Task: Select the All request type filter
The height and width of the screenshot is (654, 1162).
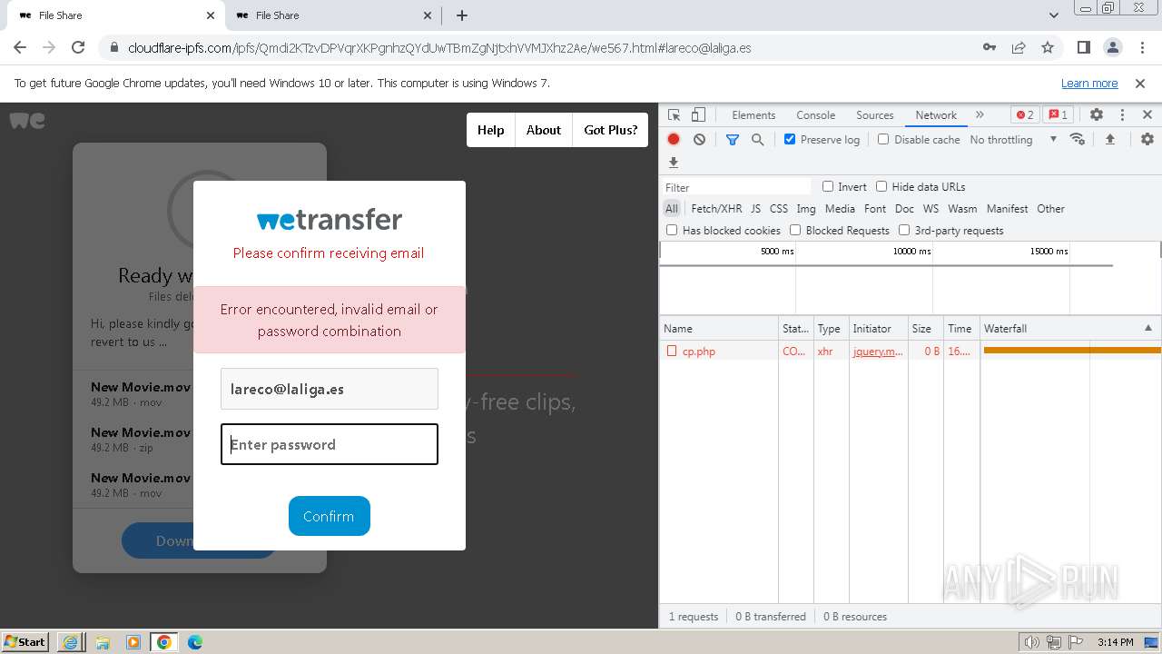Action: coord(671,209)
